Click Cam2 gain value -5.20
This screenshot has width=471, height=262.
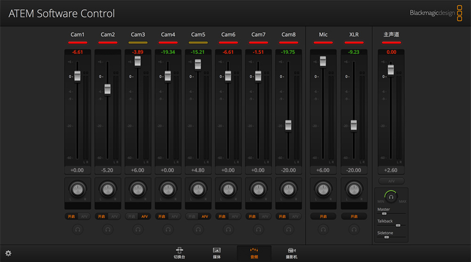107,170
